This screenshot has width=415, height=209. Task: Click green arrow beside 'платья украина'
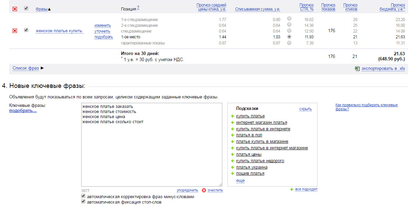tap(233, 168)
